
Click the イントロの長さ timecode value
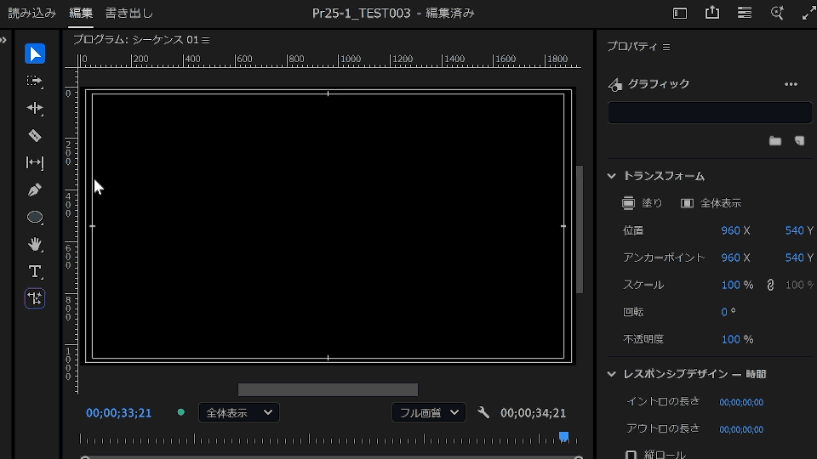point(741,402)
